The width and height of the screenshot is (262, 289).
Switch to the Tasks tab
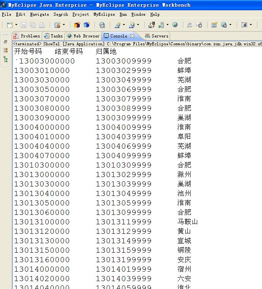click(x=53, y=36)
